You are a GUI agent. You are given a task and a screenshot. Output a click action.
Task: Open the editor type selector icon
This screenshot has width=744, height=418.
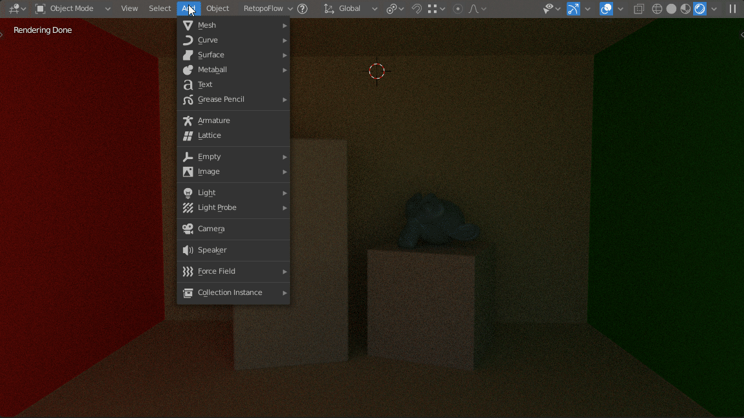coord(17,8)
